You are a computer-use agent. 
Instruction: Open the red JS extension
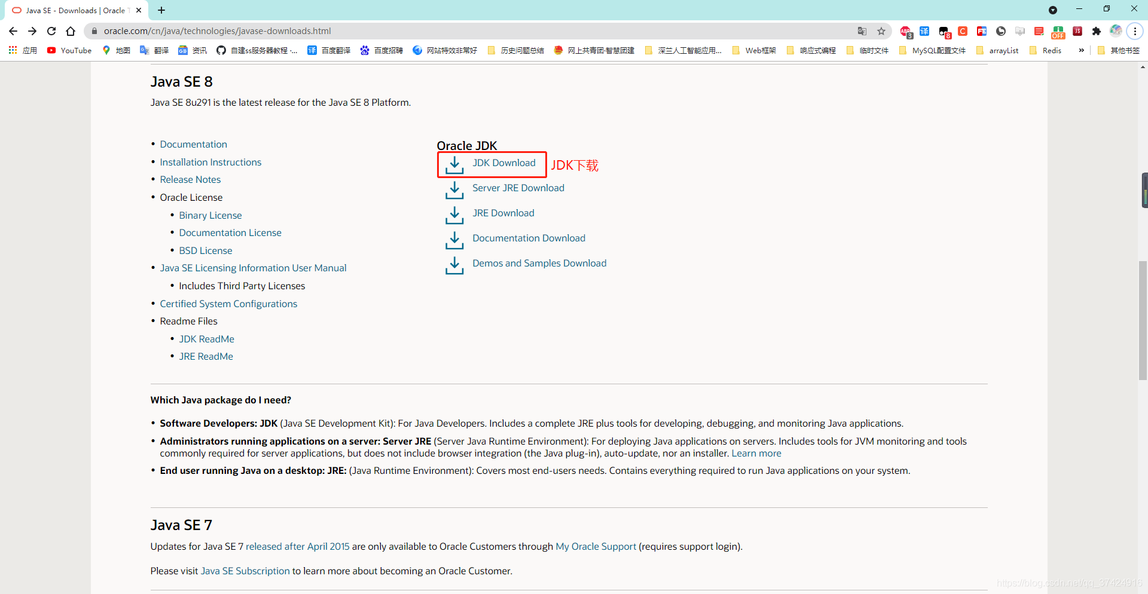point(1077,31)
